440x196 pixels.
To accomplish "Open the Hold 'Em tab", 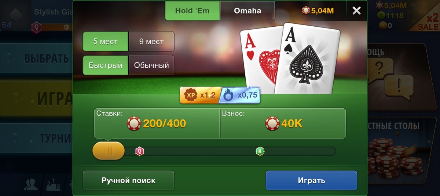I will [192, 11].
